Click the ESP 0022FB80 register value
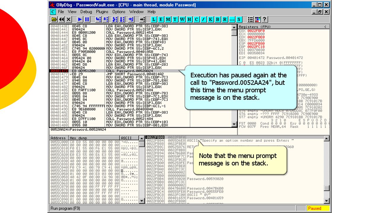 tap(256, 43)
